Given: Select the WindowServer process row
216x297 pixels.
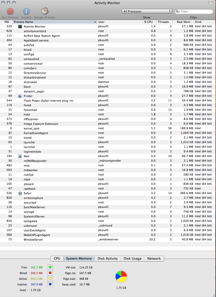Looking at the screenshot, I should pos(108,240).
